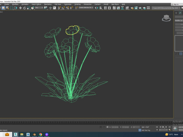Open Material Editor
The height and width of the screenshot is (137, 183).
127,8
